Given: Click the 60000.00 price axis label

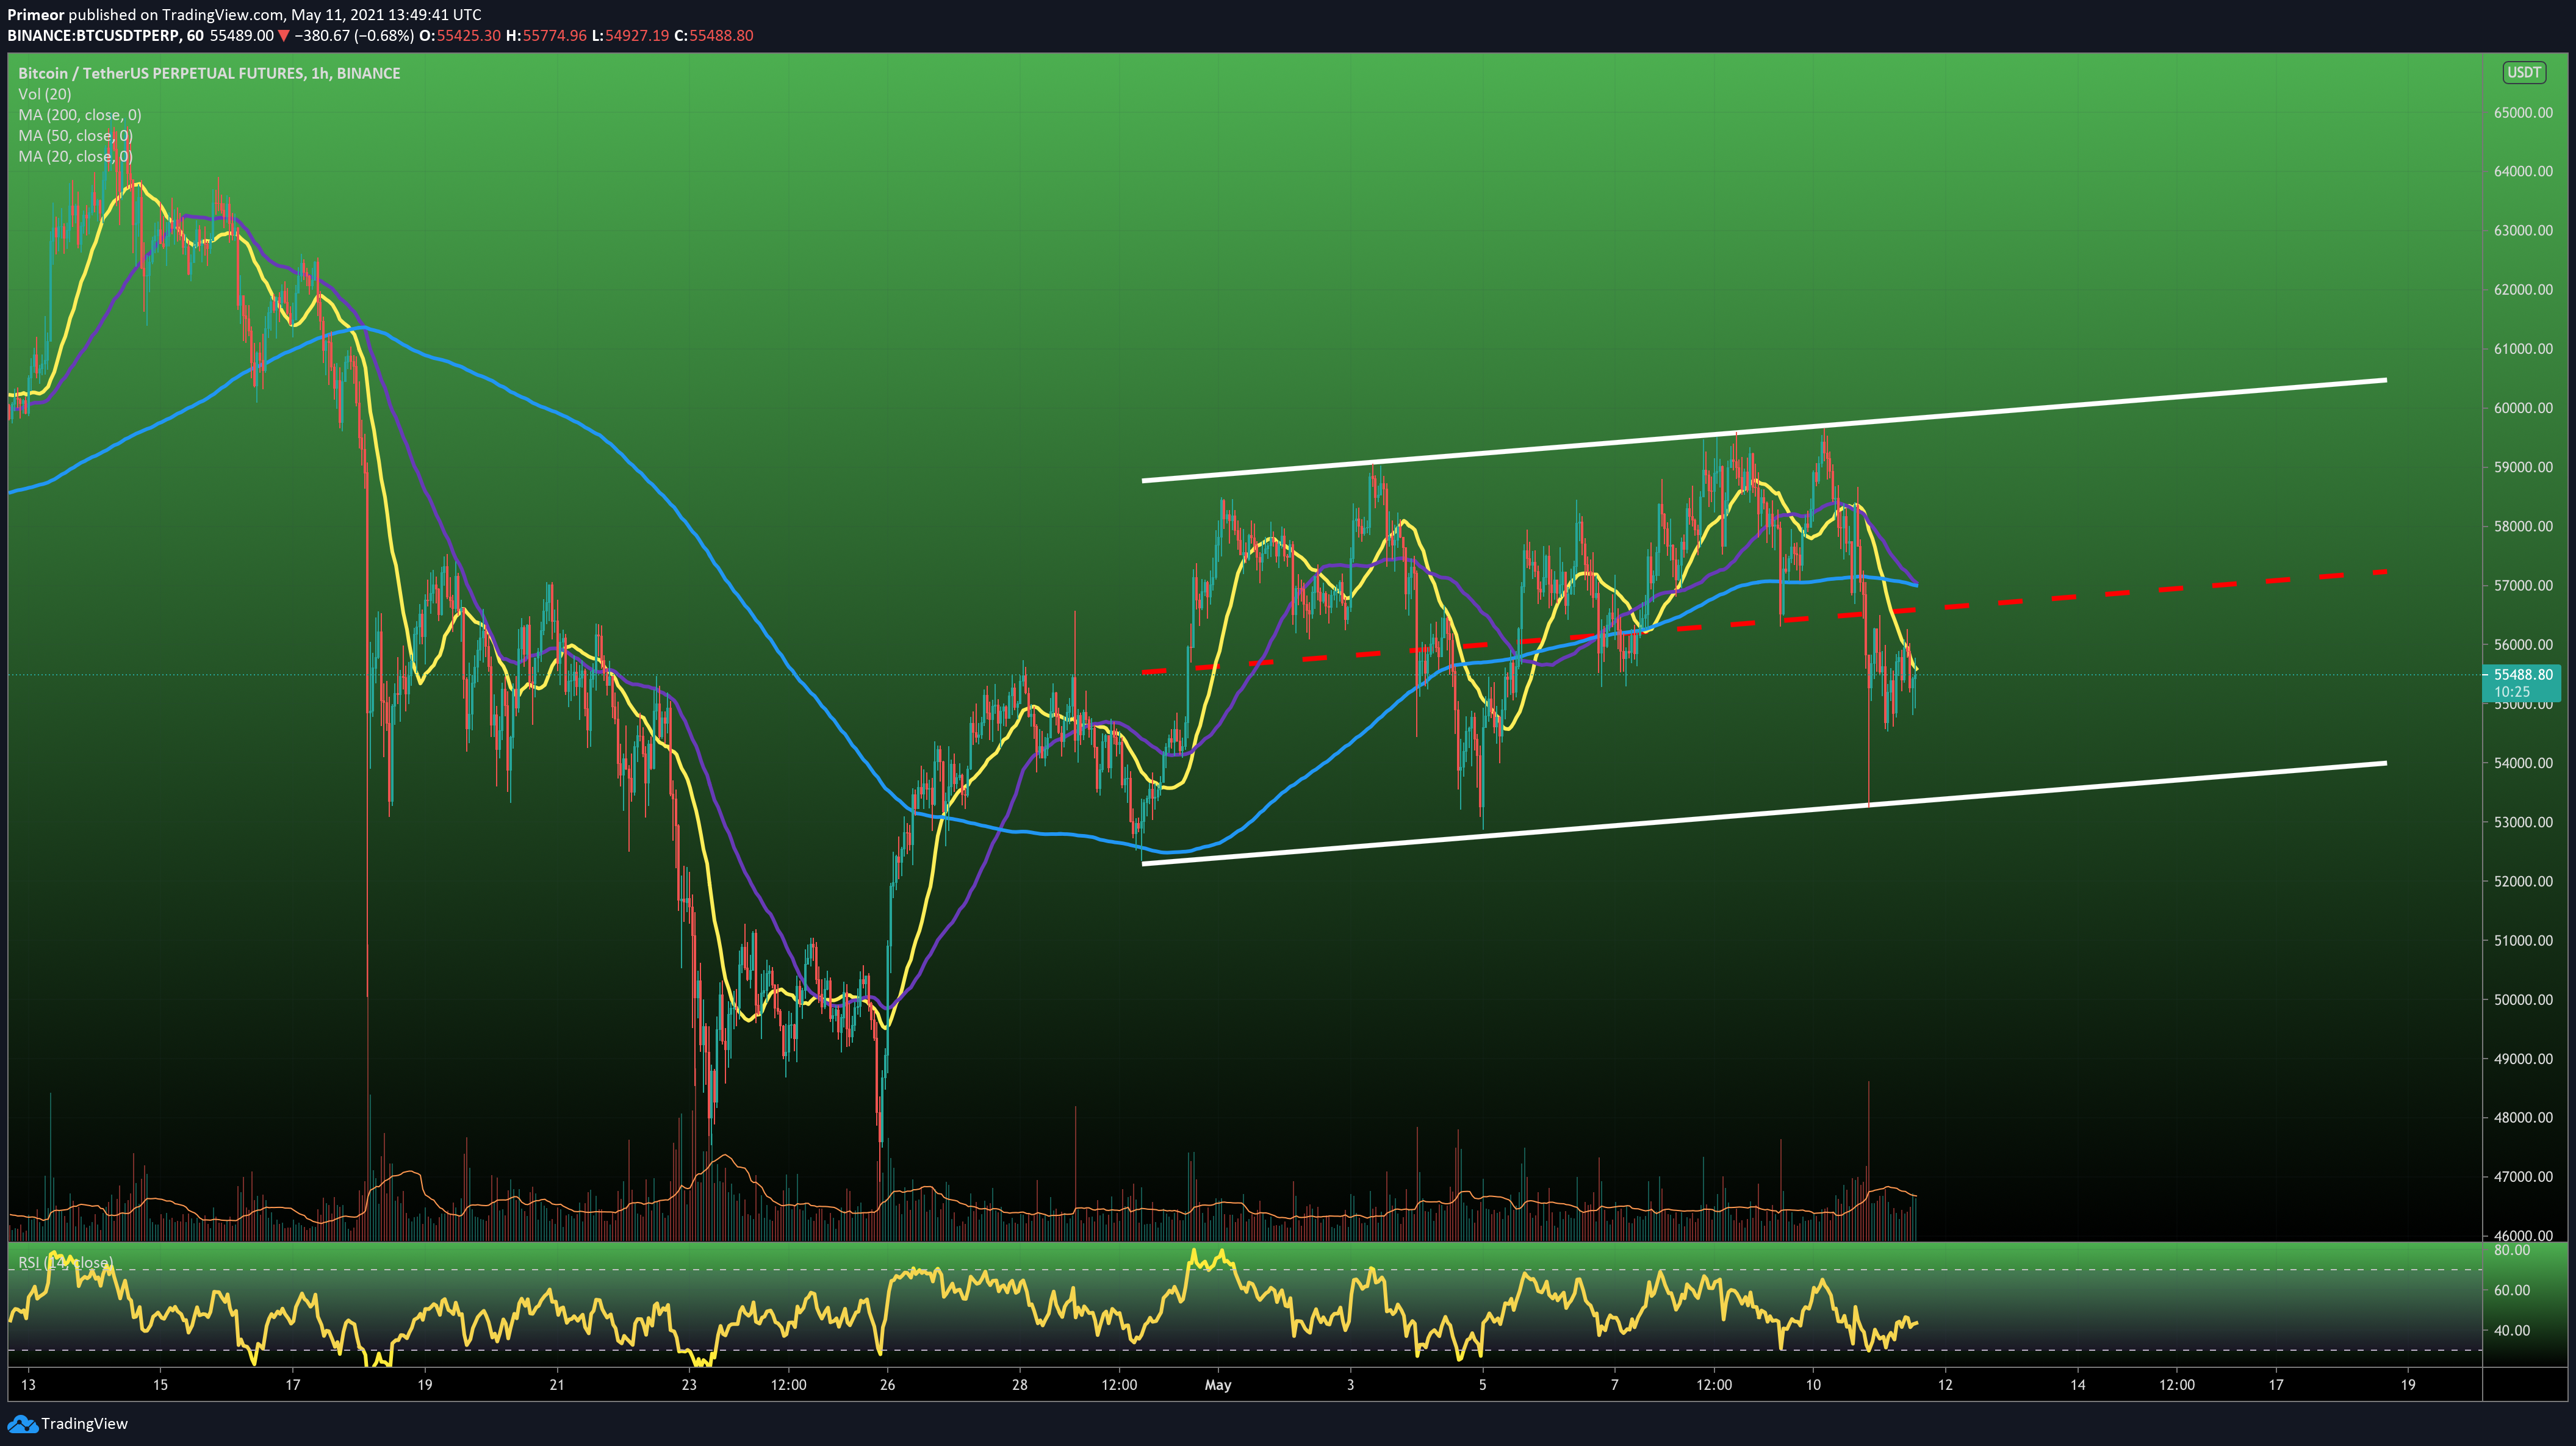Looking at the screenshot, I should [x=2523, y=408].
